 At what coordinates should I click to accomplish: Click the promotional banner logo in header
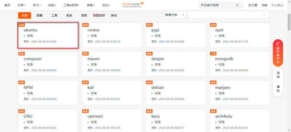point(133,5)
